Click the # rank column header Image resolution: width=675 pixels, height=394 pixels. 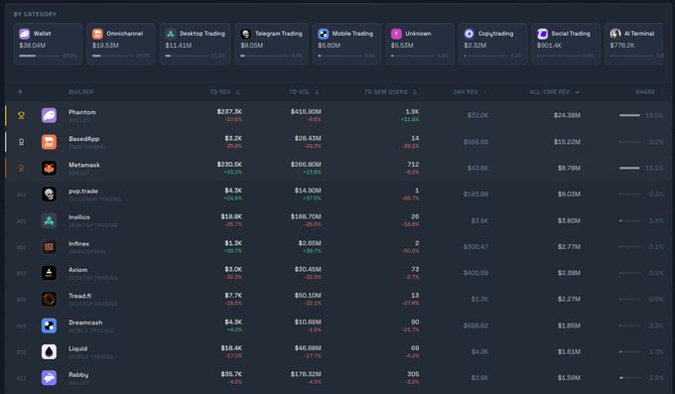(20, 91)
